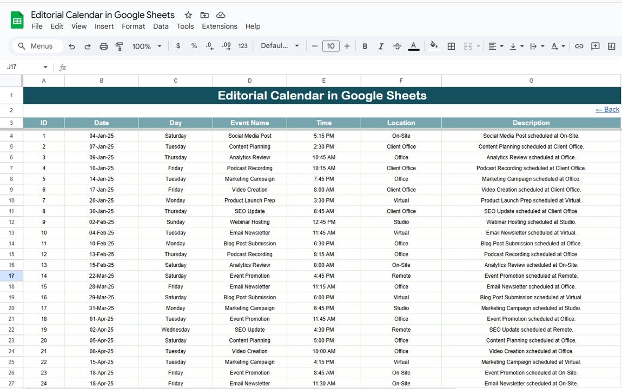Screen dimensions: 622x389
Task: Click the Insert comment icon
Action: [595, 46]
